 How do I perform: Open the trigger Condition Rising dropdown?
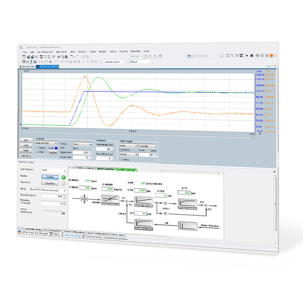[128, 155]
